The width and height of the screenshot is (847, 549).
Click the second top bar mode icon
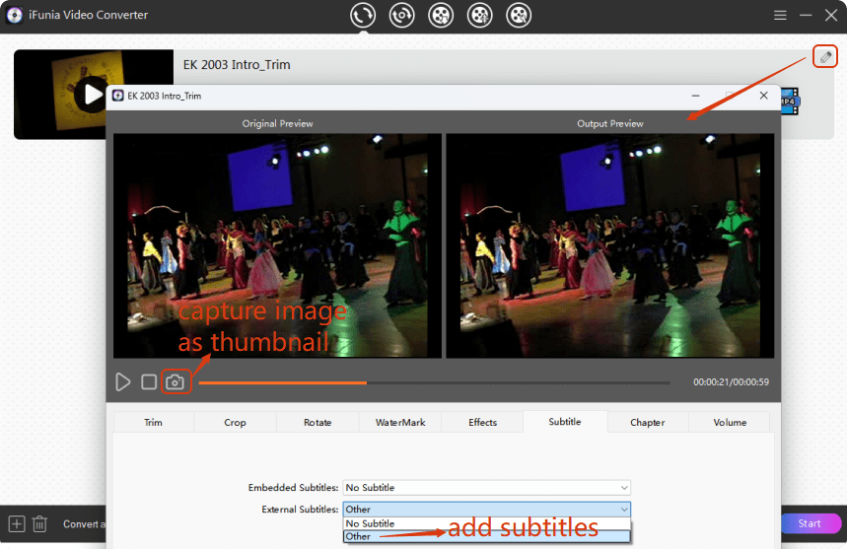[401, 15]
